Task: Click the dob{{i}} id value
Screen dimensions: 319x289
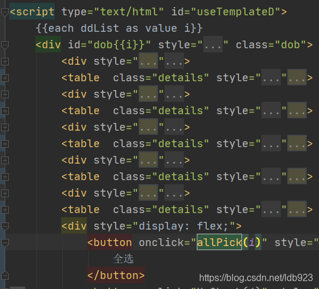Action: [119, 45]
